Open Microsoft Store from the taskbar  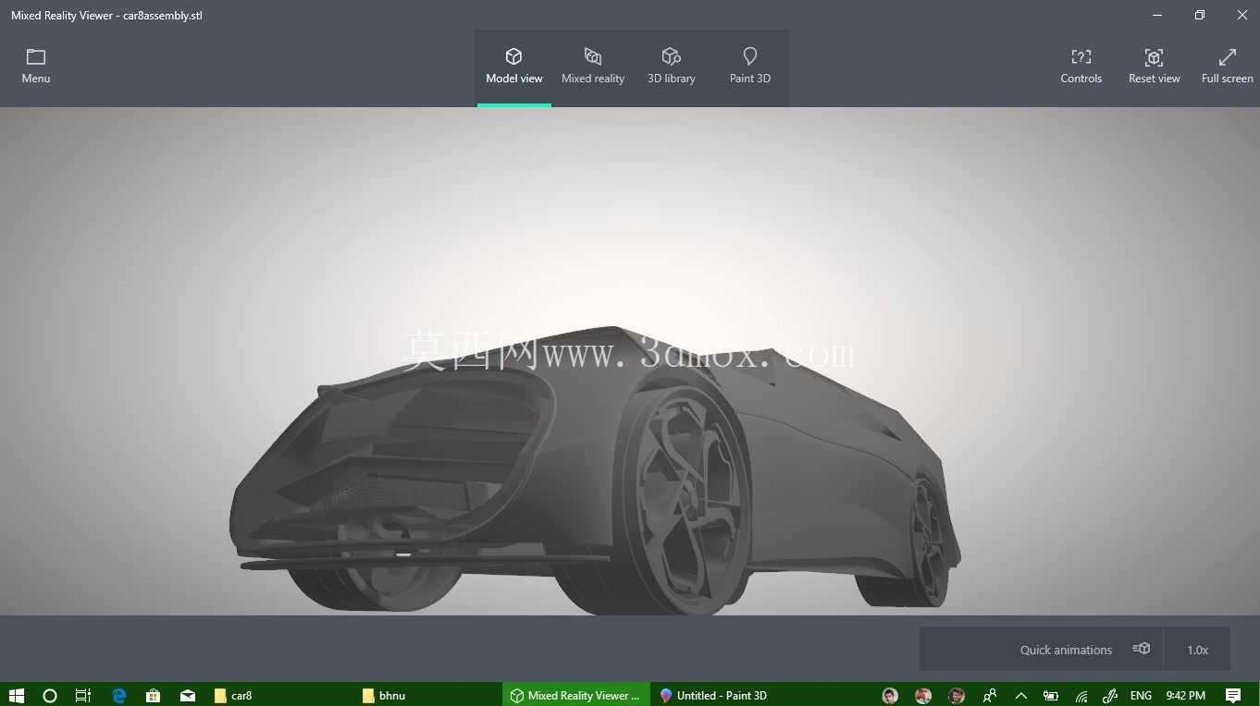click(153, 695)
